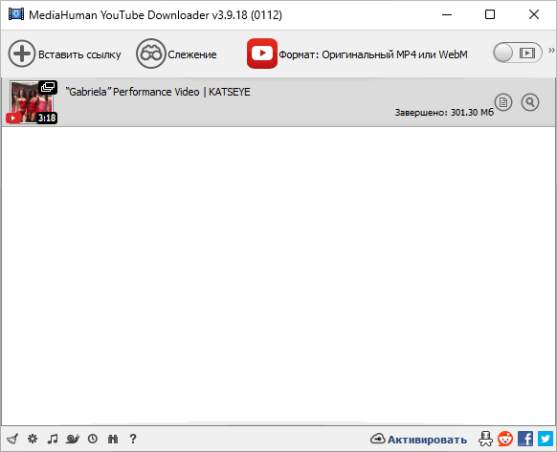Click the Завершено: 301.30 Мб status text
This screenshot has width=557, height=452.
point(444,113)
